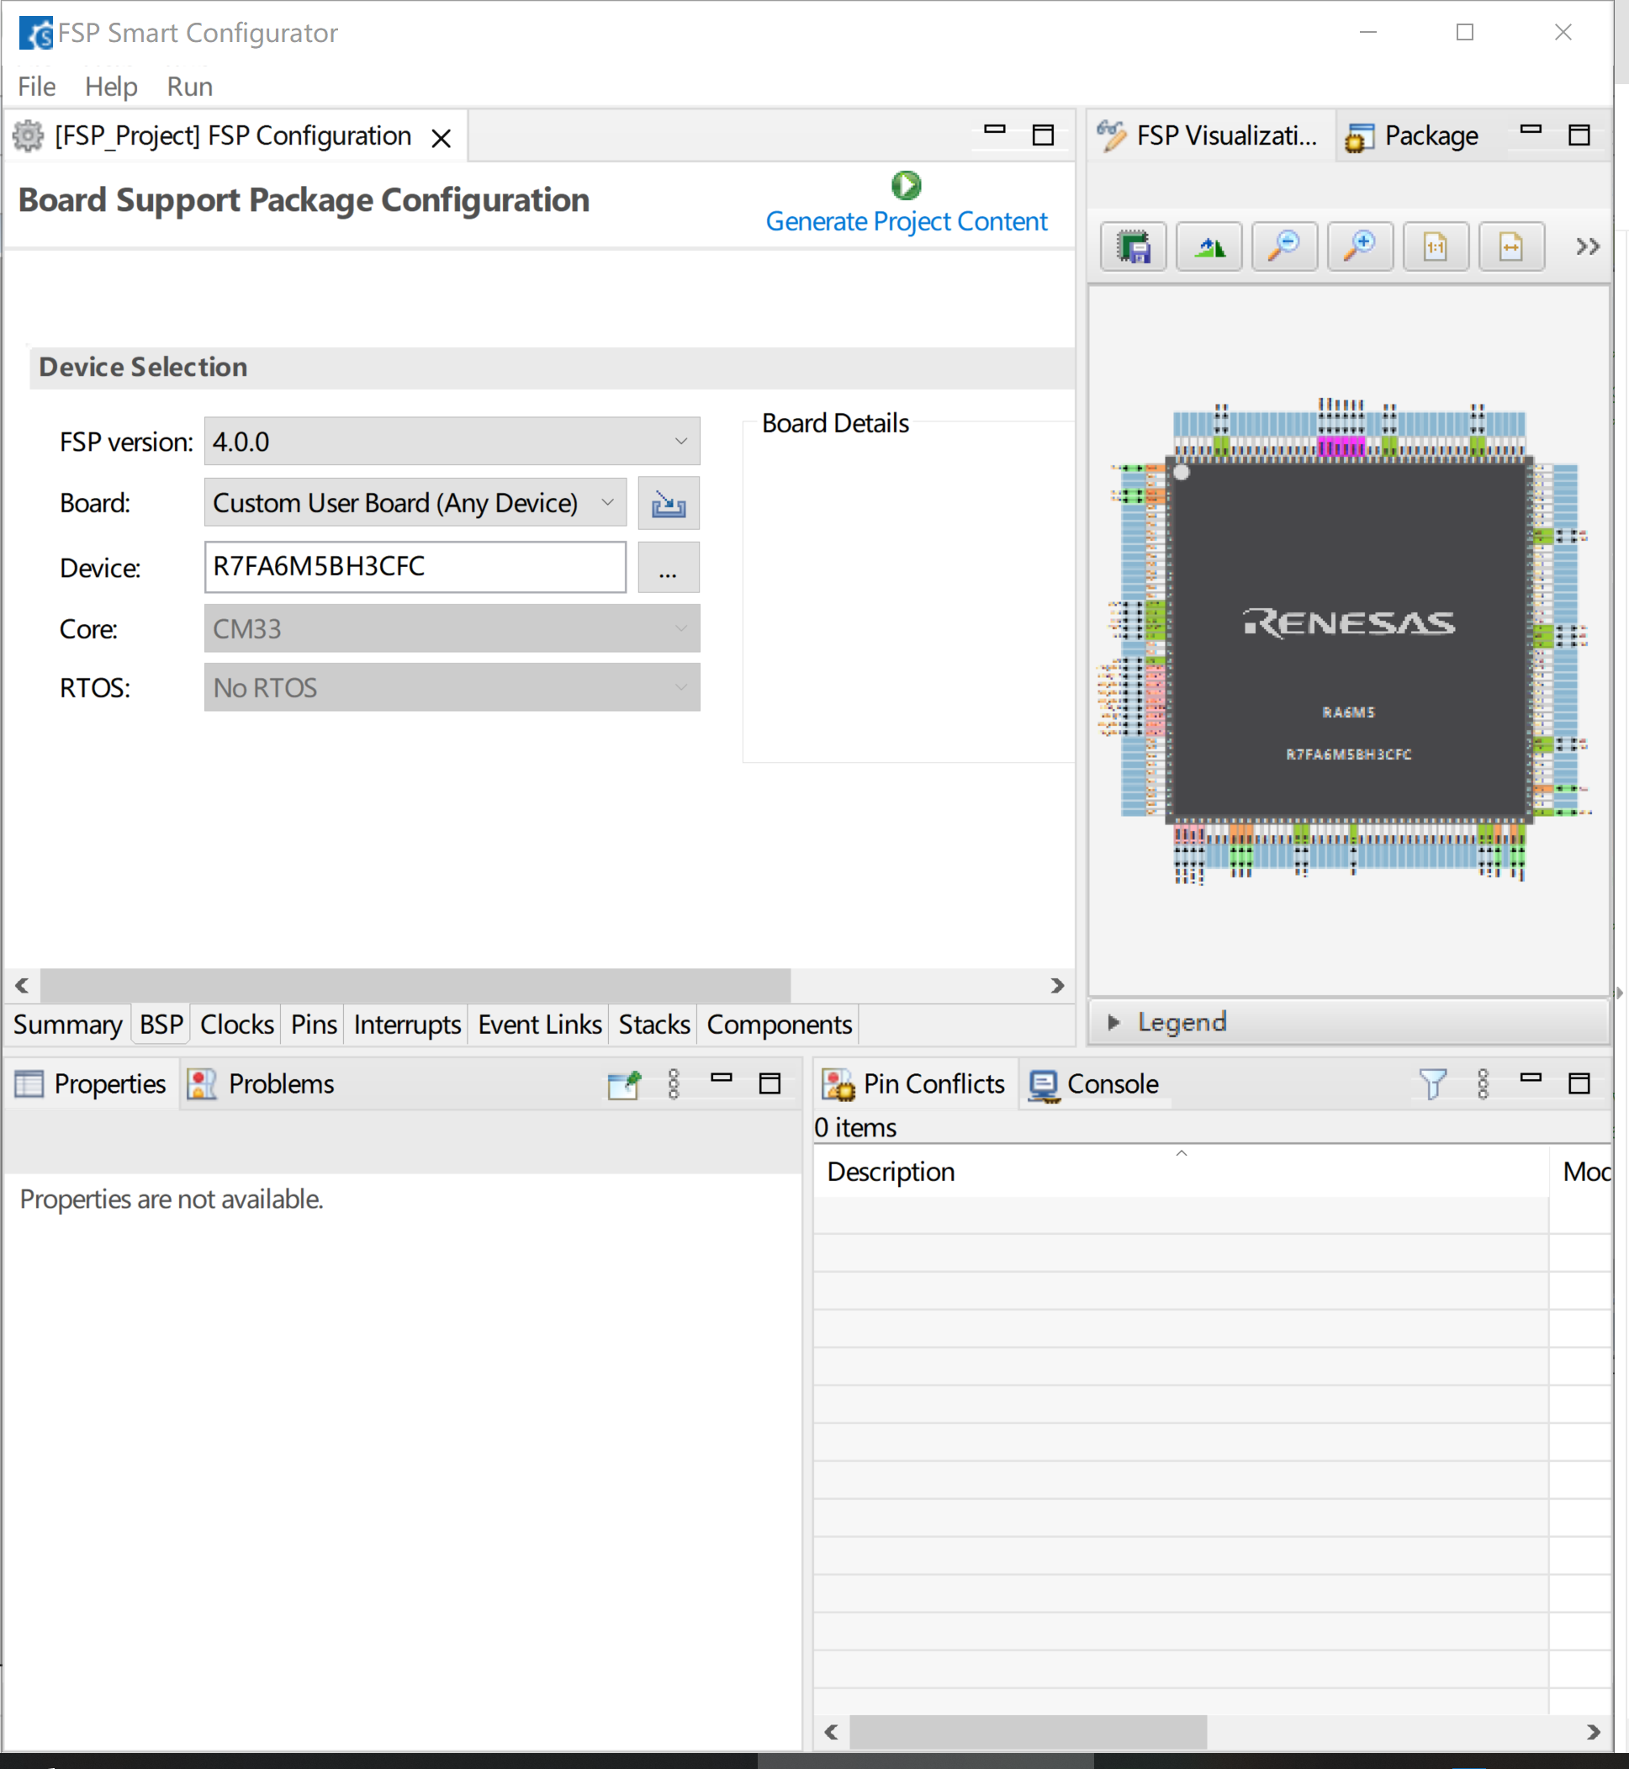Fit package view to window width
Screen dimensions: 1629x1769
tap(1511, 247)
